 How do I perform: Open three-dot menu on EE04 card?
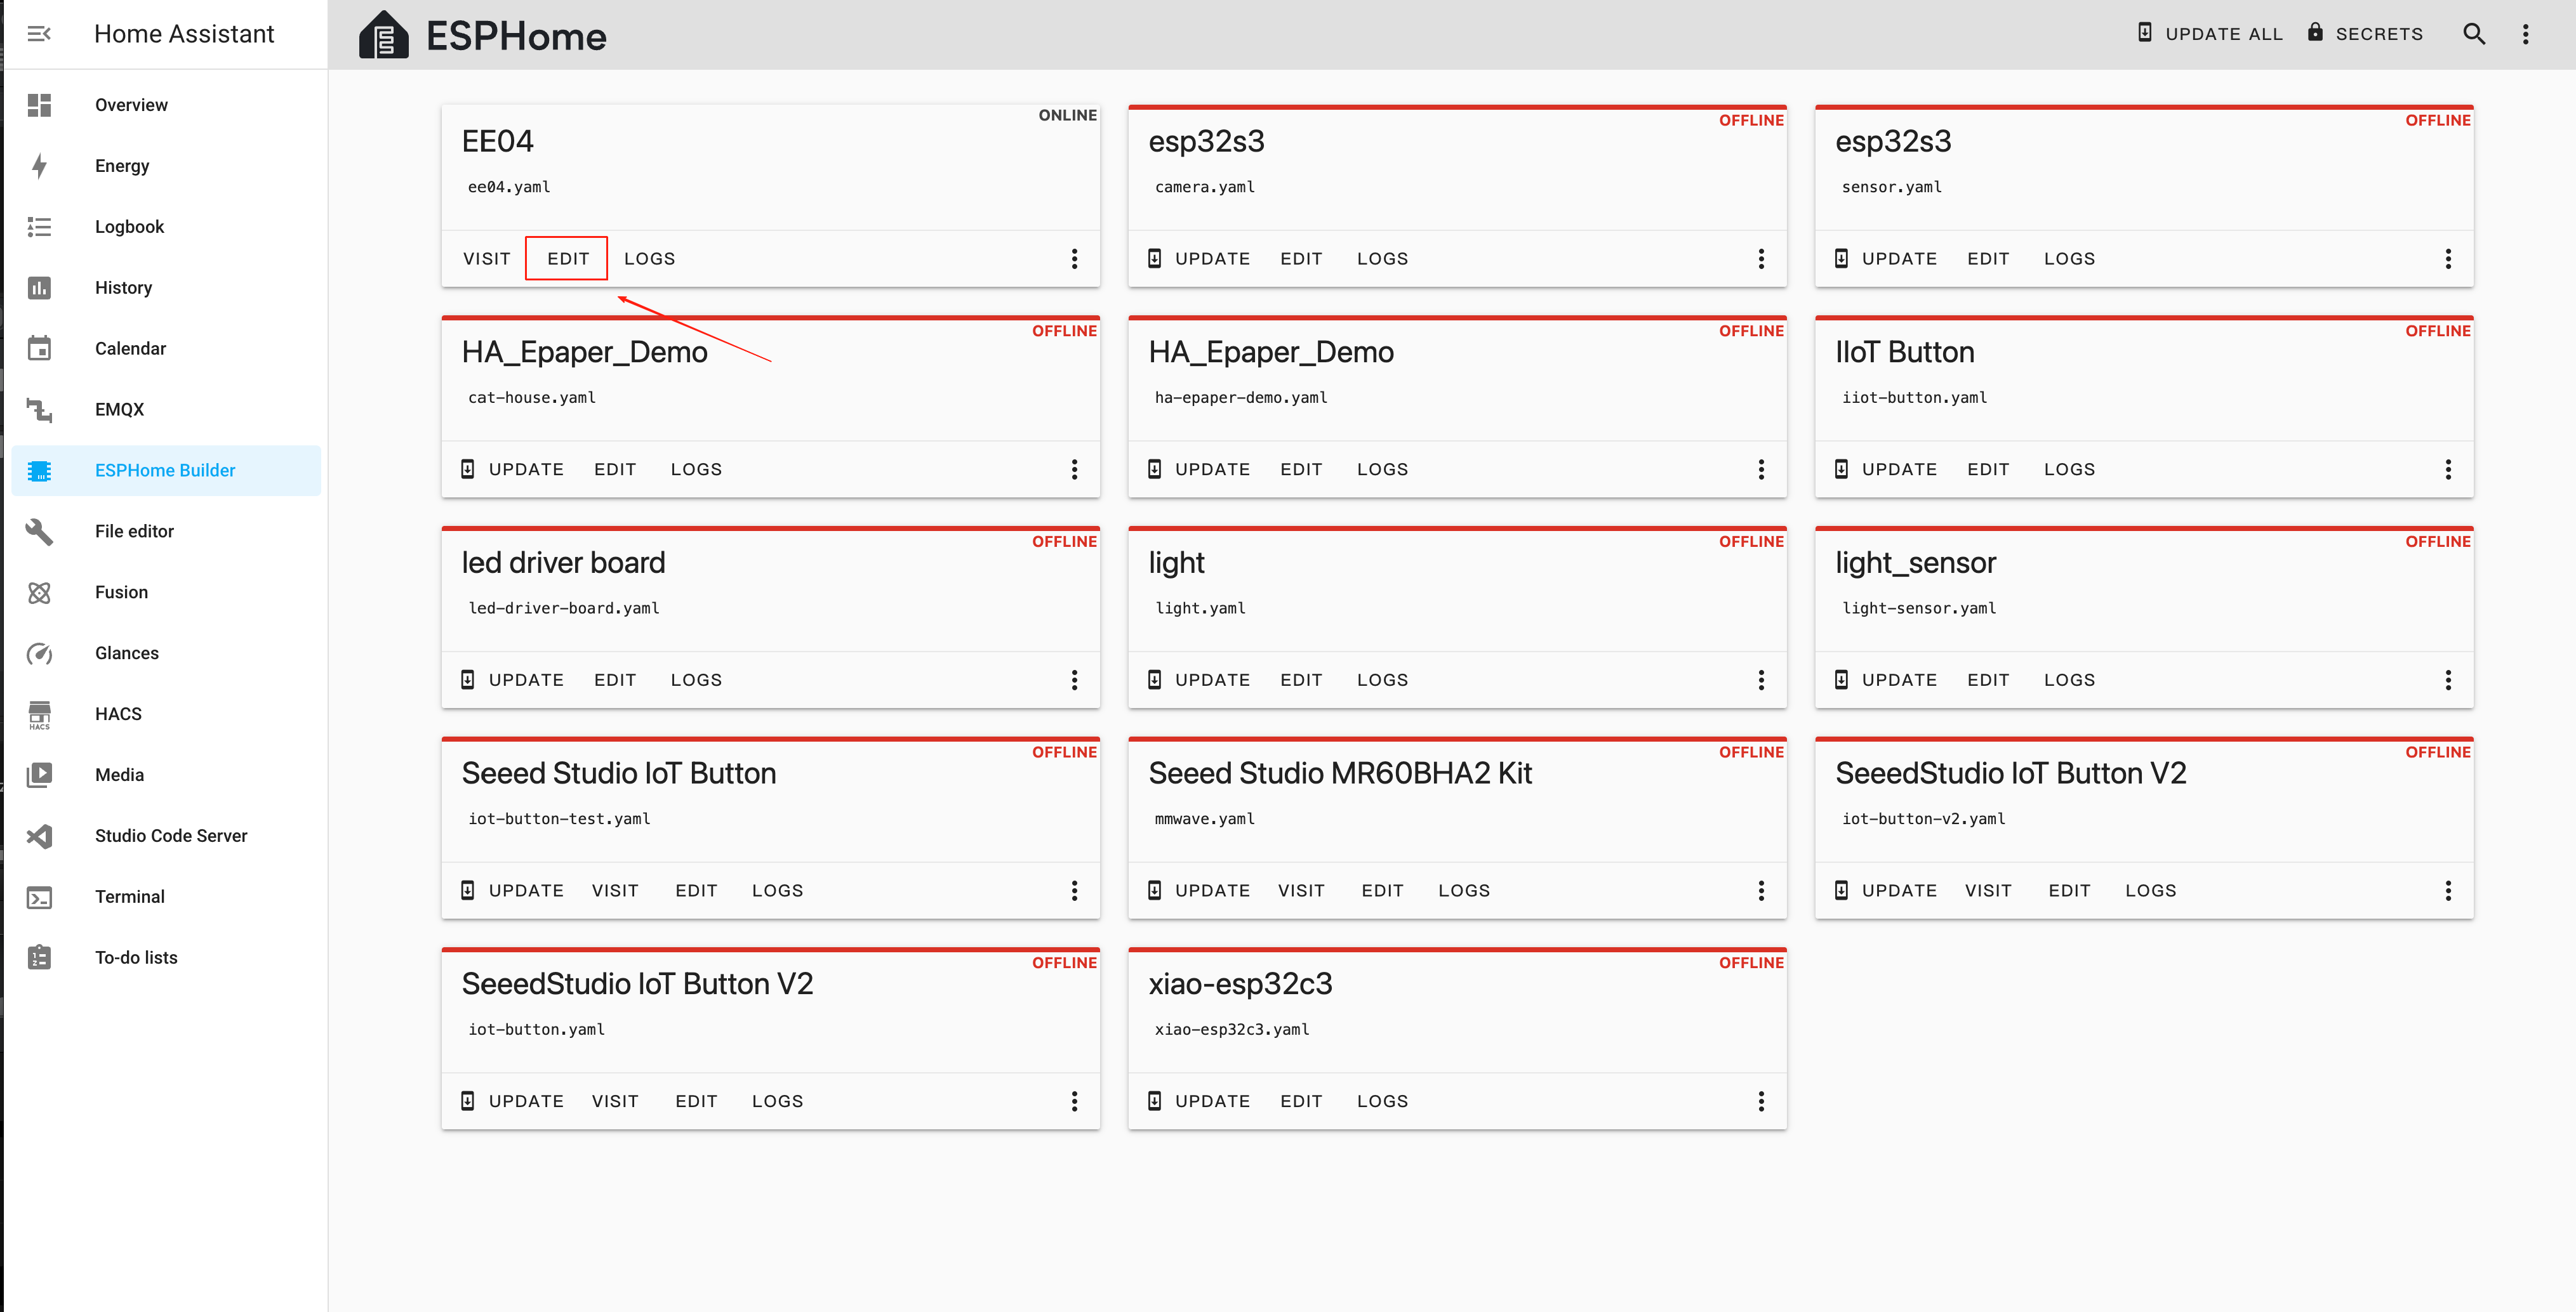coord(1074,259)
